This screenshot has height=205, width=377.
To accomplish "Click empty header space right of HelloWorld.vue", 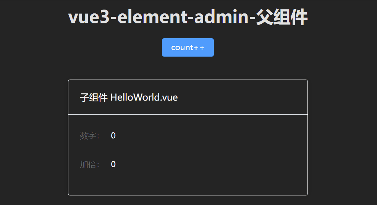I will (244, 98).
